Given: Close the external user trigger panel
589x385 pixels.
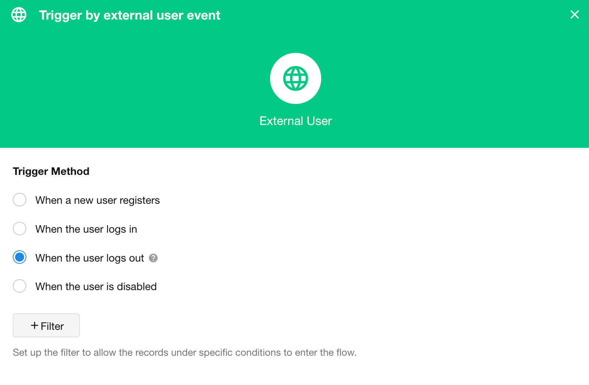Looking at the screenshot, I should (x=574, y=15).
